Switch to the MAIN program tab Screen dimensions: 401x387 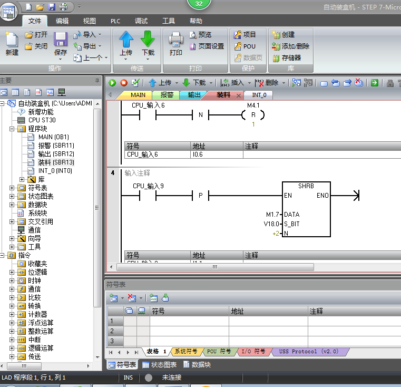[138, 95]
